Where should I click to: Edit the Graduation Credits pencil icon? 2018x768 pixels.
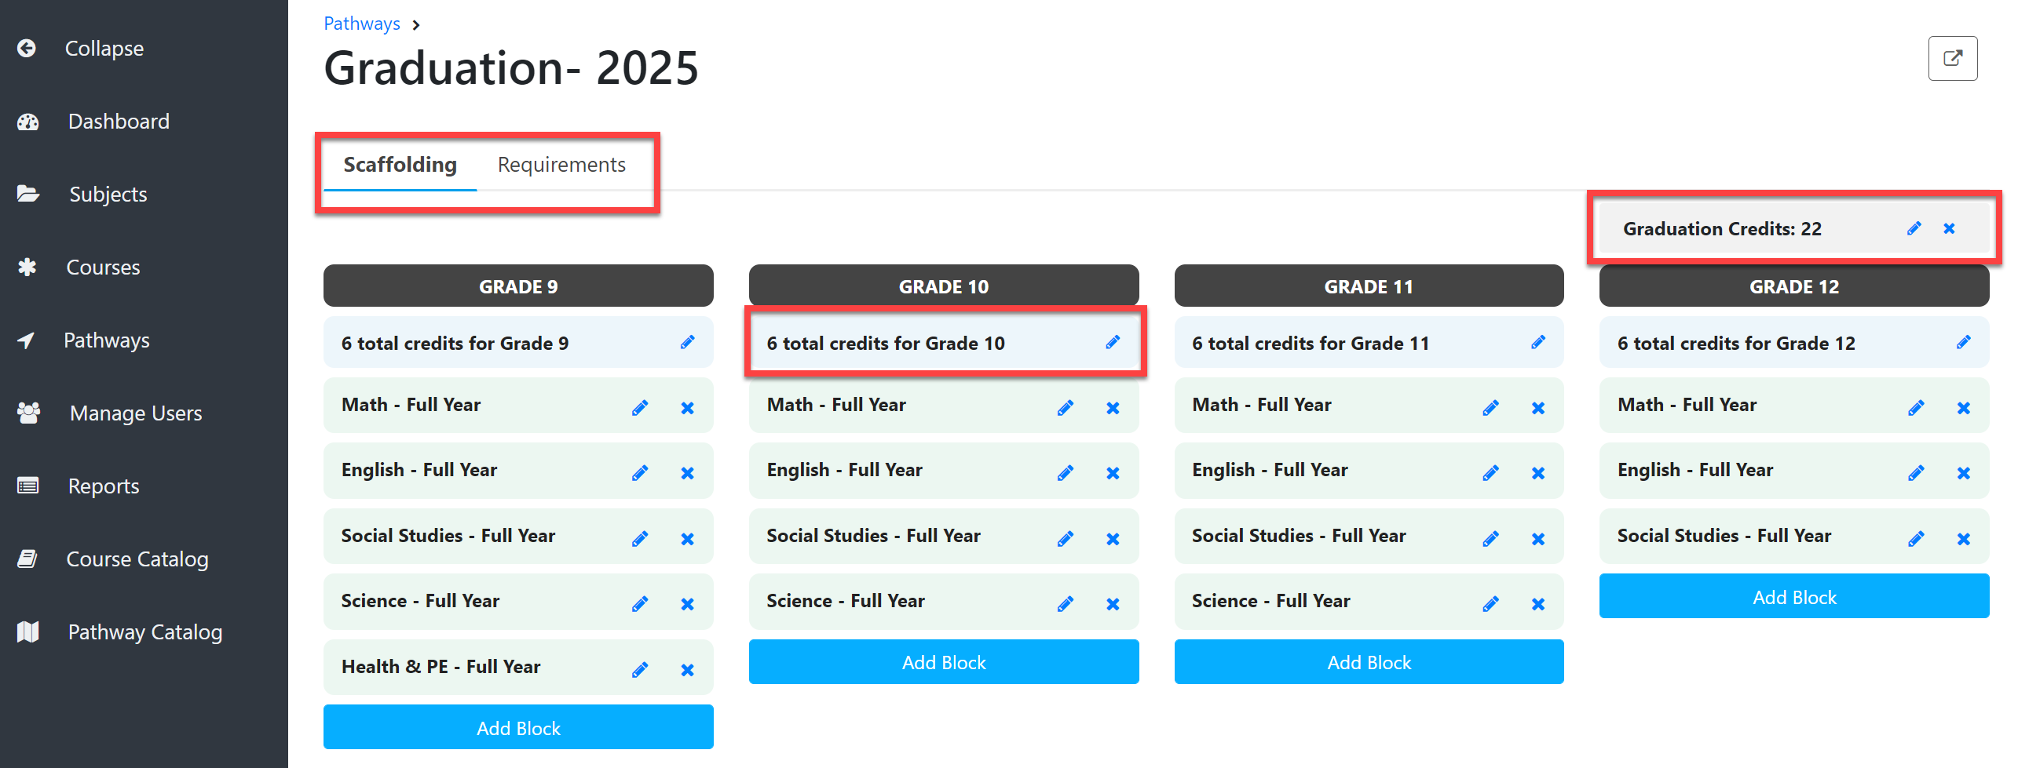1914,228
